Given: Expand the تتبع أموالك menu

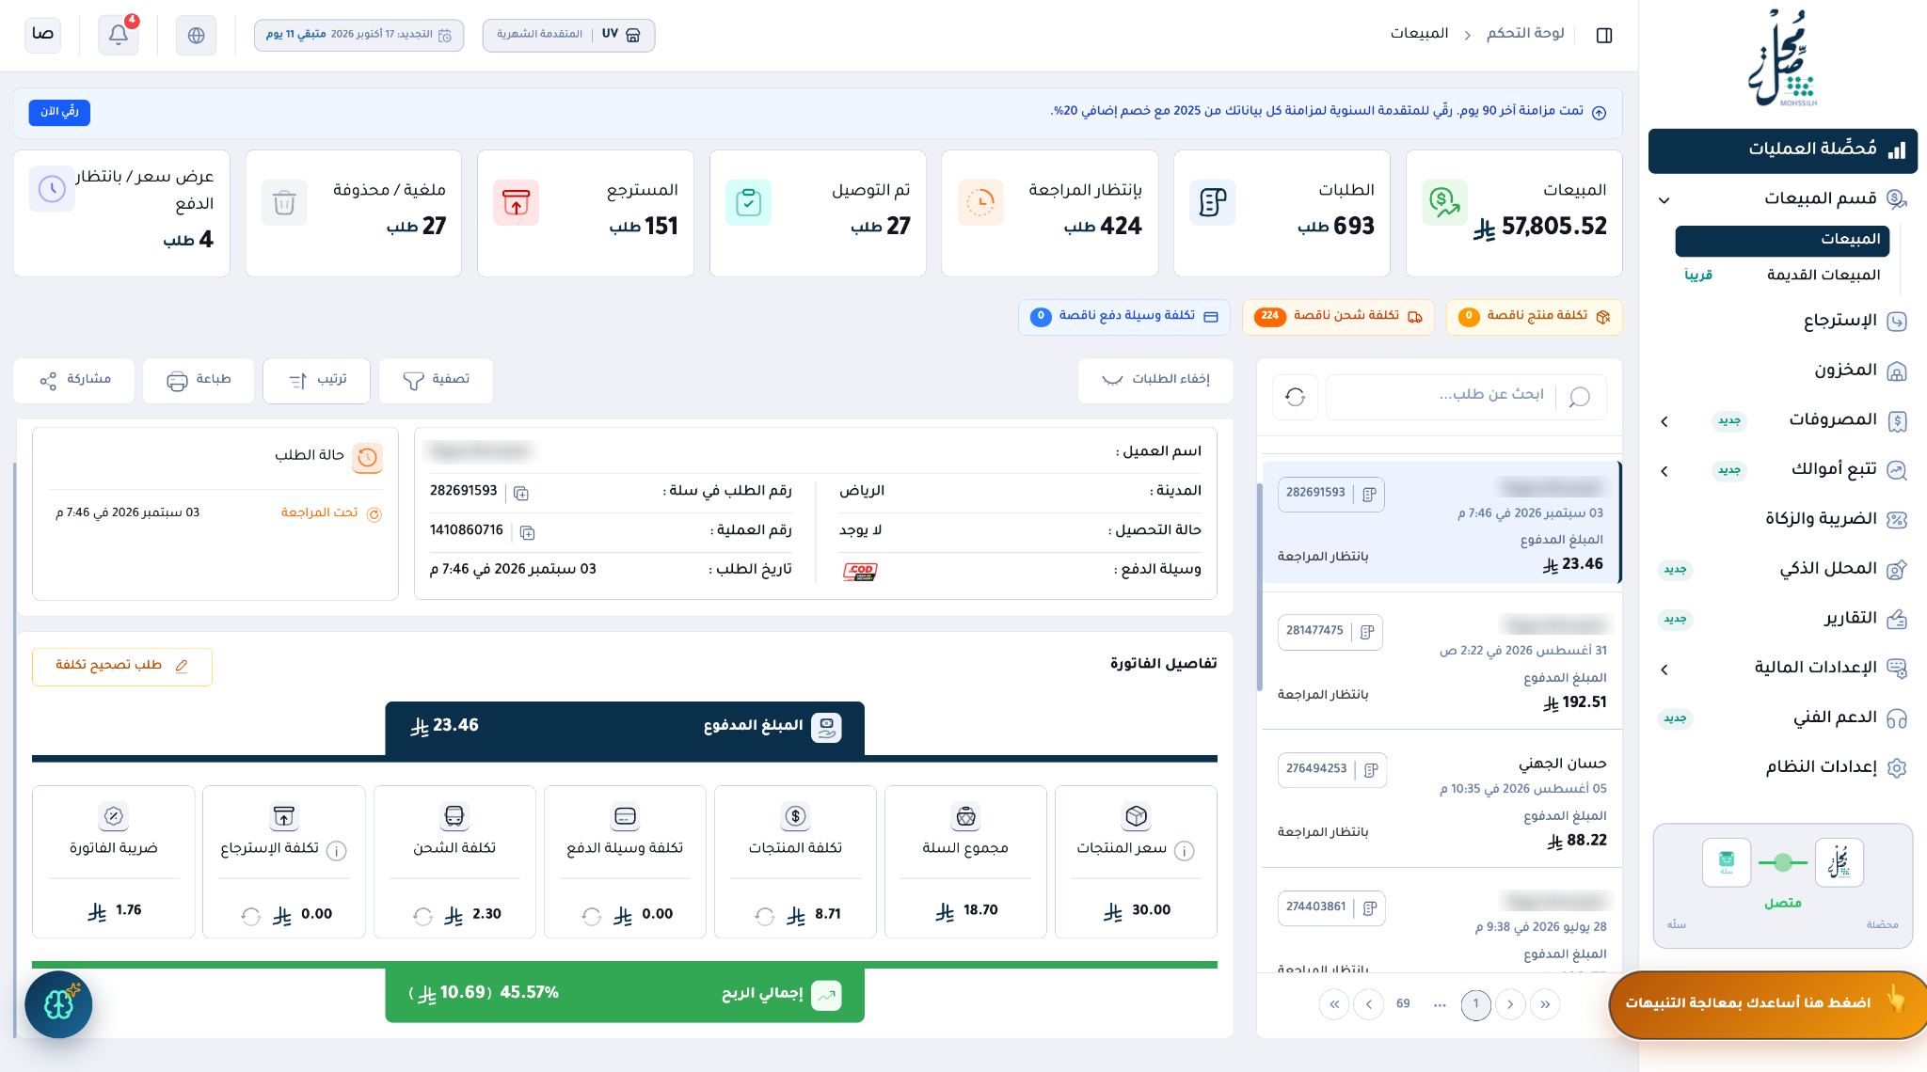Looking at the screenshot, I should pos(1664,471).
